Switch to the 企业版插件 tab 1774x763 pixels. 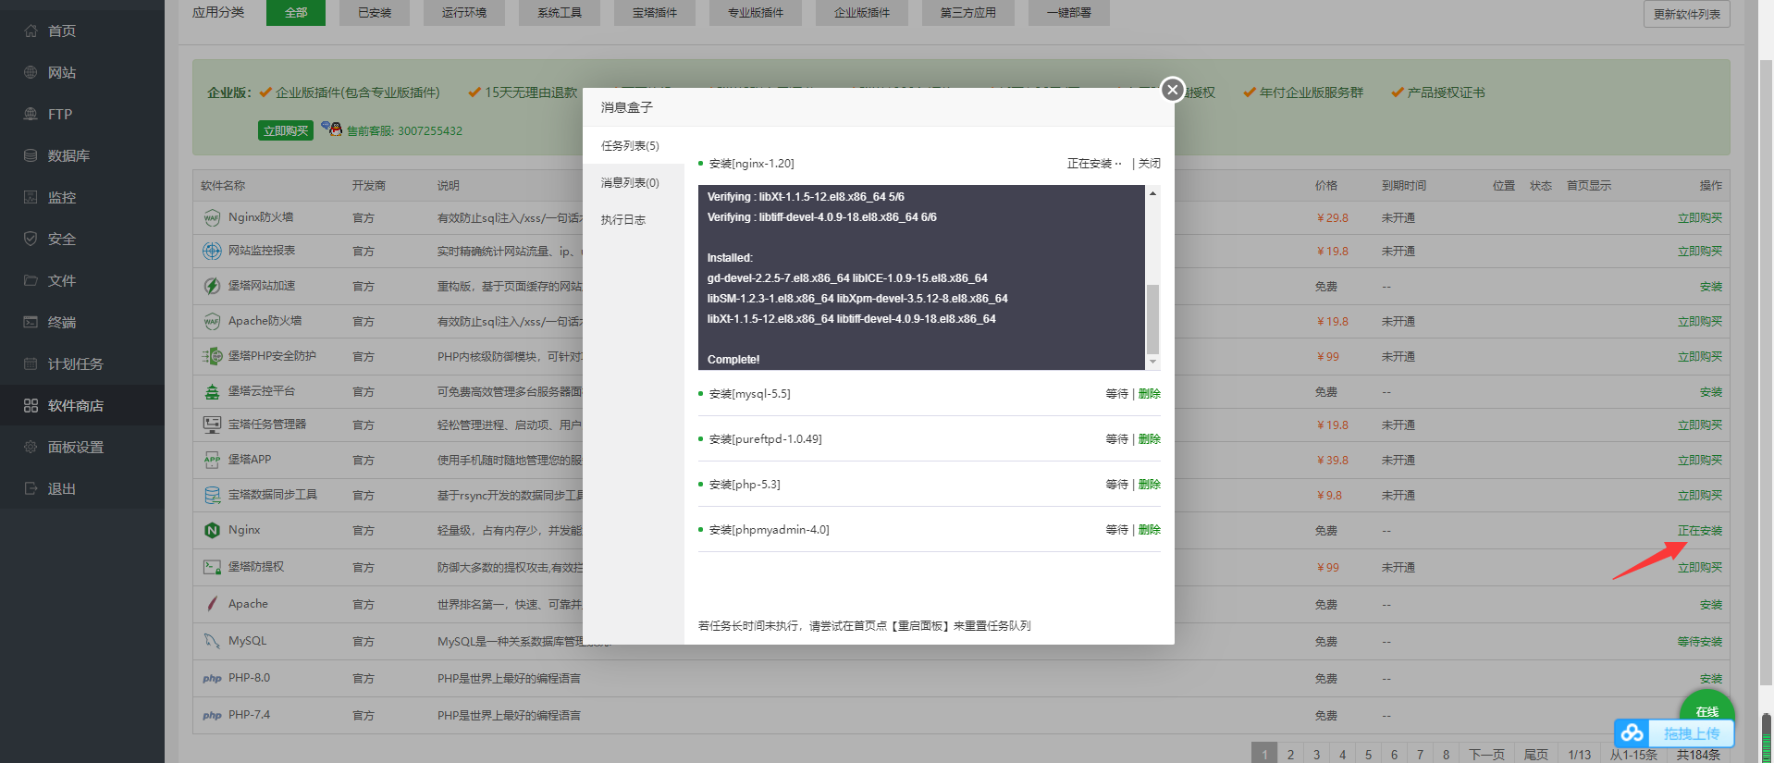[x=862, y=12]
